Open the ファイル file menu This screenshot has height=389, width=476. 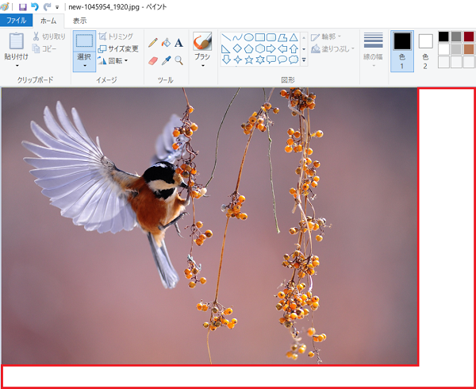tap(17, 21)
